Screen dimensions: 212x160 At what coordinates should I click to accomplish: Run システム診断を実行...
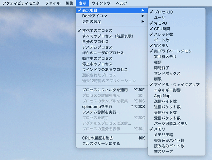coord(101,112)
